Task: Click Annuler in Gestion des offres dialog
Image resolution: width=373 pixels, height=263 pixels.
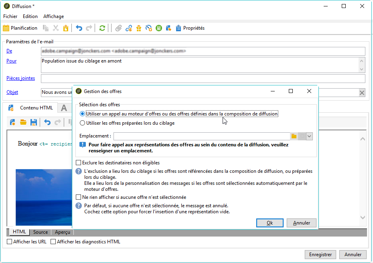Action: point(302,223)
